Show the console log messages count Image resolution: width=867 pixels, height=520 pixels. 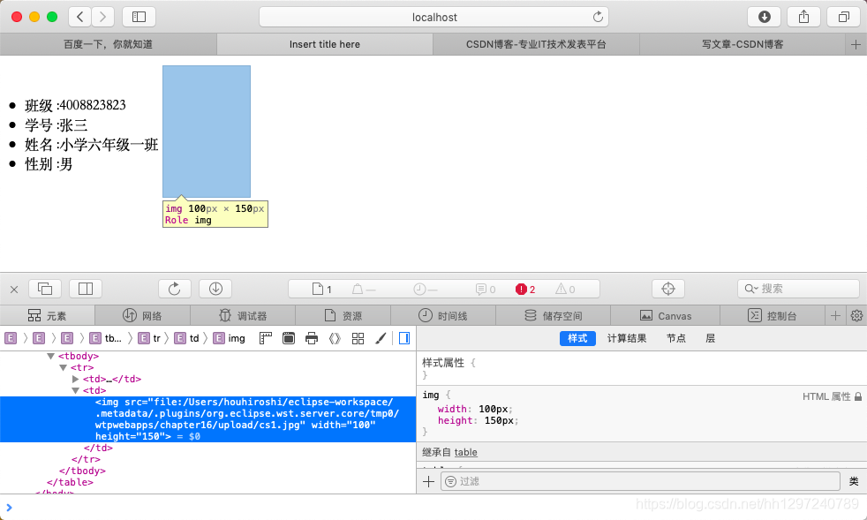point(486,290)
